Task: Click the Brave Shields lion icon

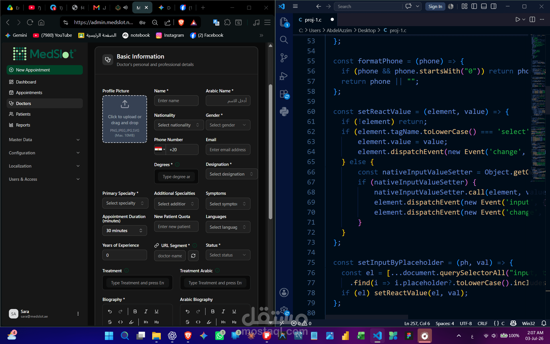Action: (181, 22)
